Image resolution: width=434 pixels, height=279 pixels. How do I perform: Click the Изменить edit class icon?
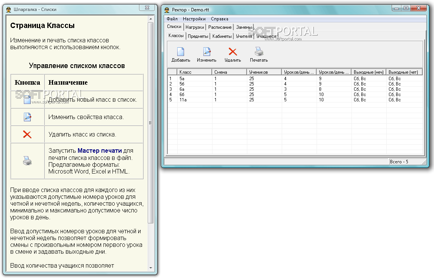(x=207, y=52)
